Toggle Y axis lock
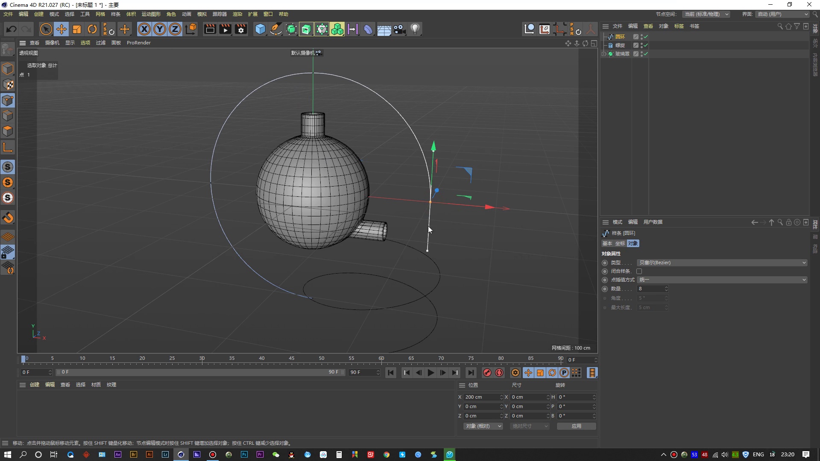Viewport: 820px width, 461px height. coord(160,29)
